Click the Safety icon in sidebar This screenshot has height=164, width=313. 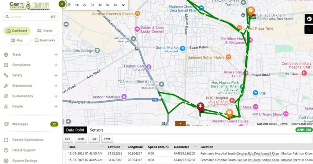6,75
